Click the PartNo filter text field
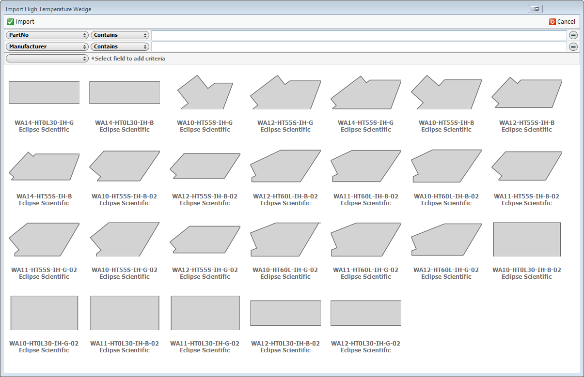The image size is (584, 377). pos(359,35)
